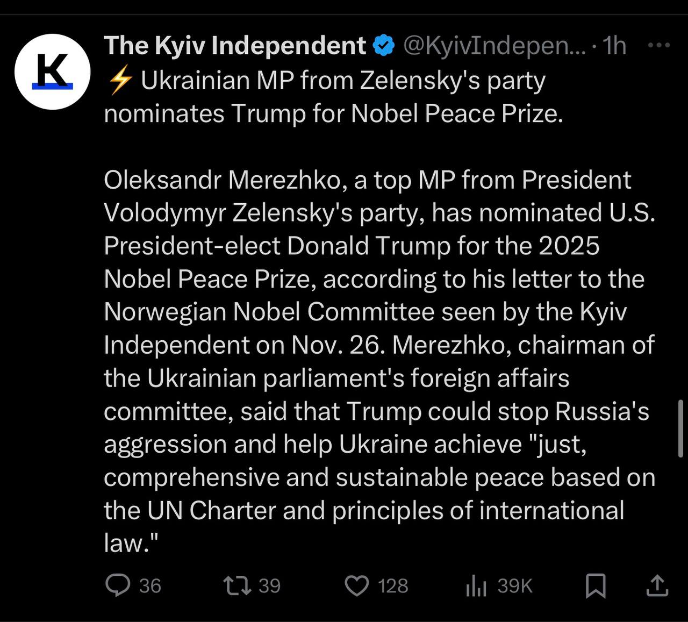Screen dimensions: 688x622
Task: Open the tweet via the 1h timestamp
Action: click(x=614, y=46)
